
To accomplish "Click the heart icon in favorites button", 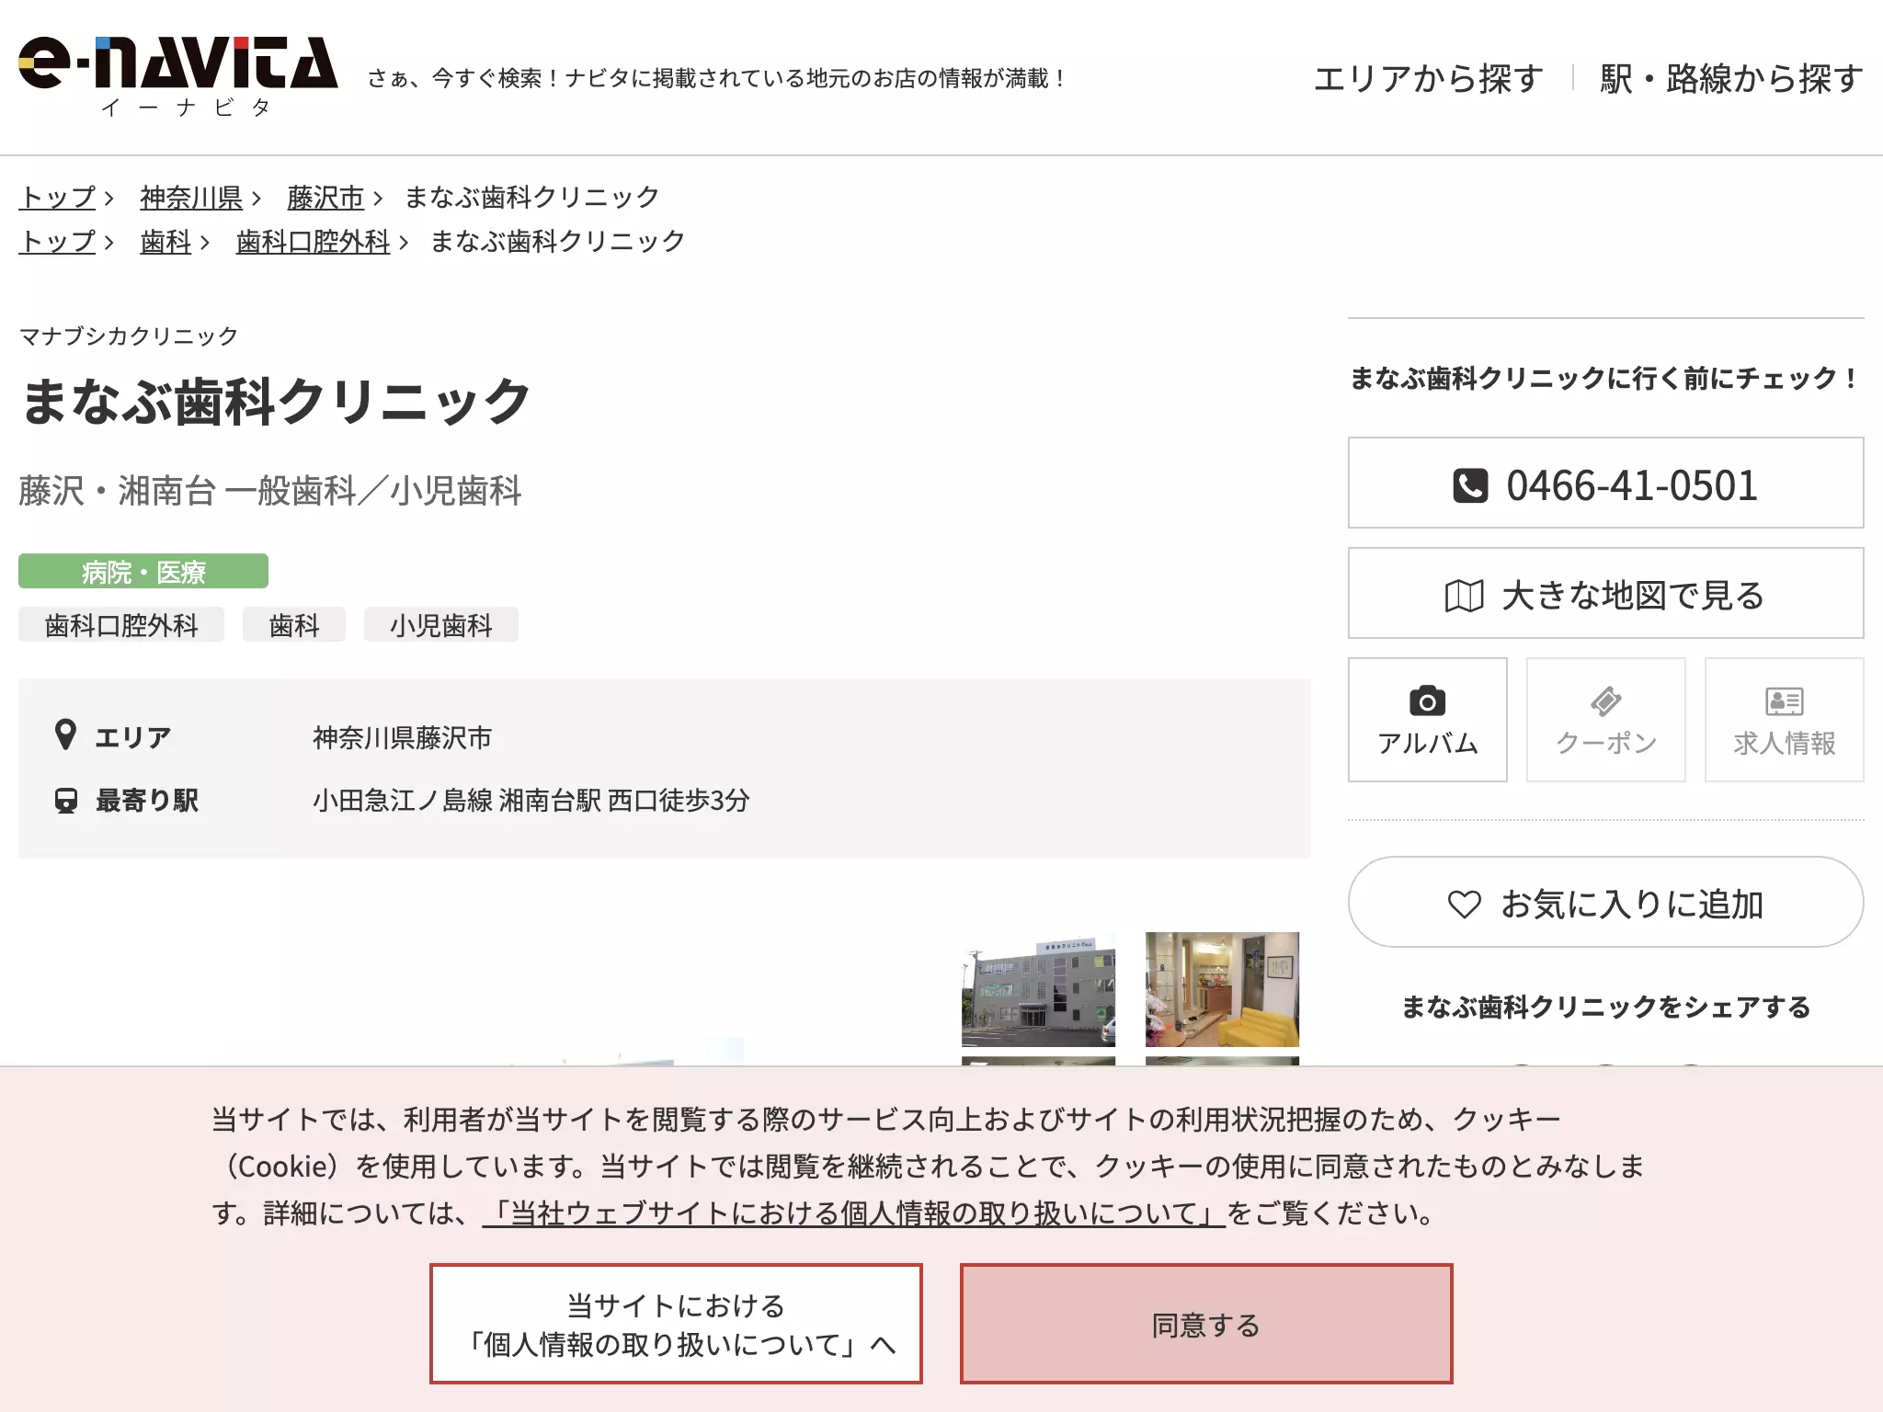I will [x=1465, y=905].
